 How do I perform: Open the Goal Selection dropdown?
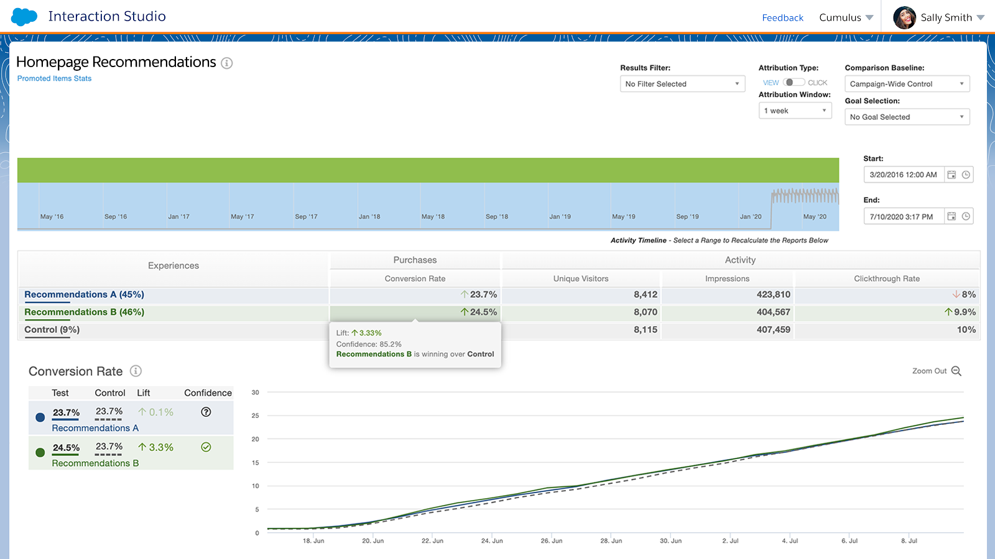(907, 117)
